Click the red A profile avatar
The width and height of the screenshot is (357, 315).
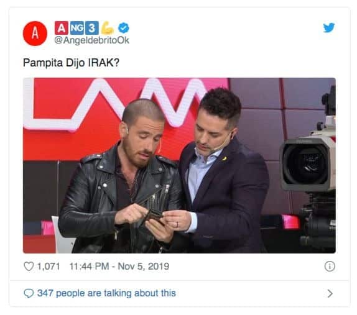(x=35, y=34)
